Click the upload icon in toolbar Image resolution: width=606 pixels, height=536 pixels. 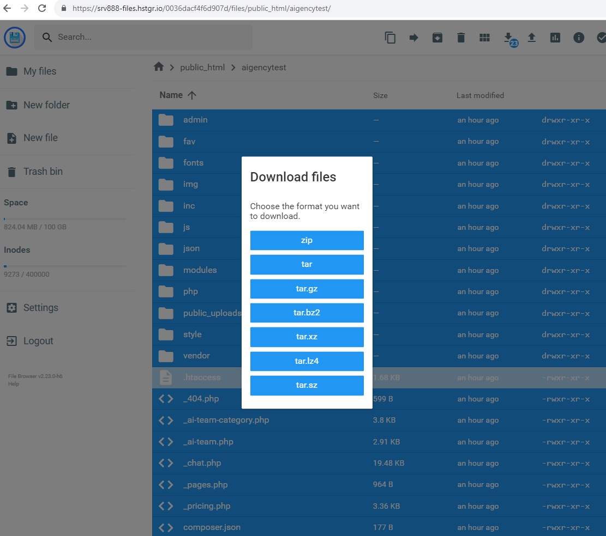pos(532,38)
